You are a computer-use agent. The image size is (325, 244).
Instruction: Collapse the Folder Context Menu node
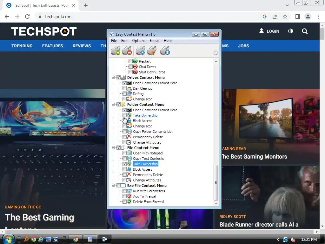pos(113,104)
